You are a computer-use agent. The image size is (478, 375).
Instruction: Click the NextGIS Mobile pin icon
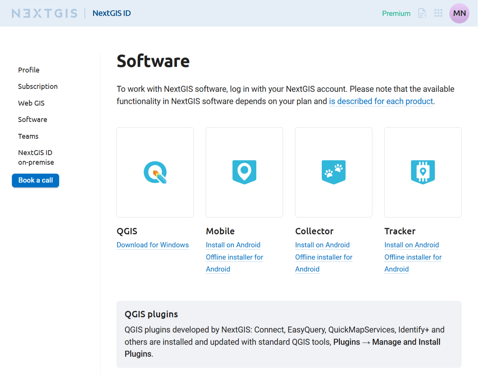244,172
